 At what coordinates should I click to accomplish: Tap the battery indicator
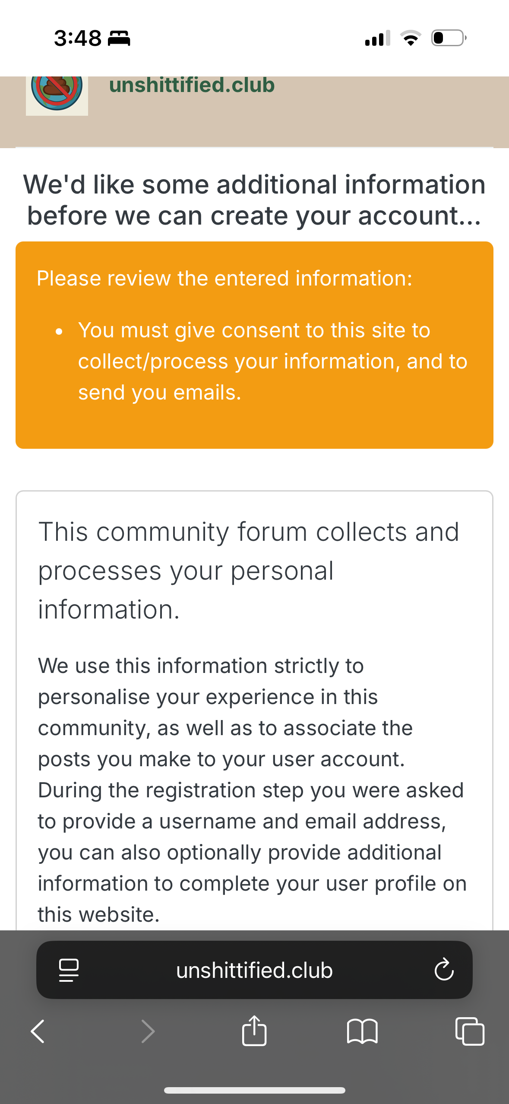click(x=449, y=38)
